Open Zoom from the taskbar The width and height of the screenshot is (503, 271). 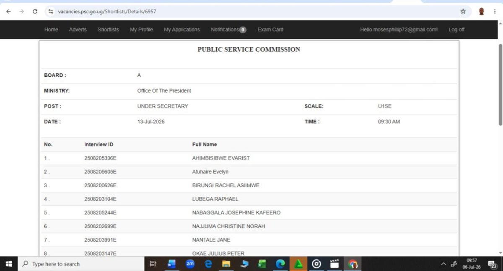[x=190, y=264]
